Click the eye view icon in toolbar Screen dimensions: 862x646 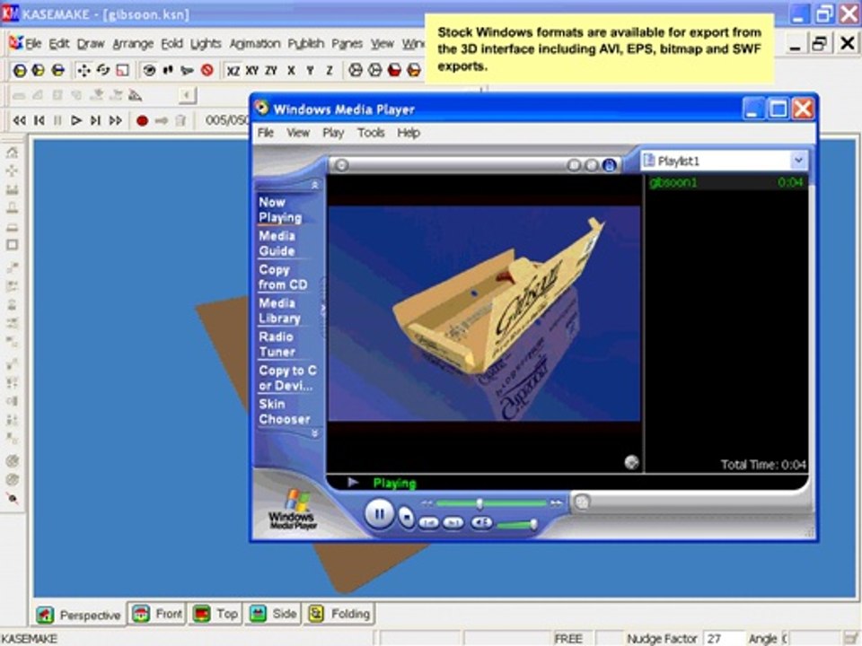[148, 70]
